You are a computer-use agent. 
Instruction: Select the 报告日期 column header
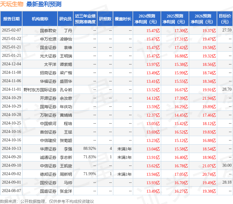(x=11, y=19)
